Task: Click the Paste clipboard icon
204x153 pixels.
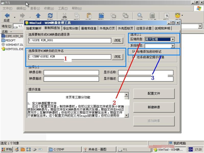Action: 89,15
